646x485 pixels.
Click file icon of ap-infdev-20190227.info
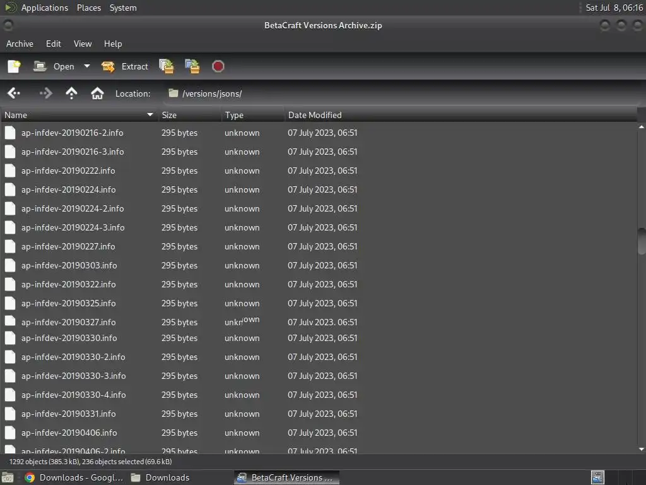10,247
